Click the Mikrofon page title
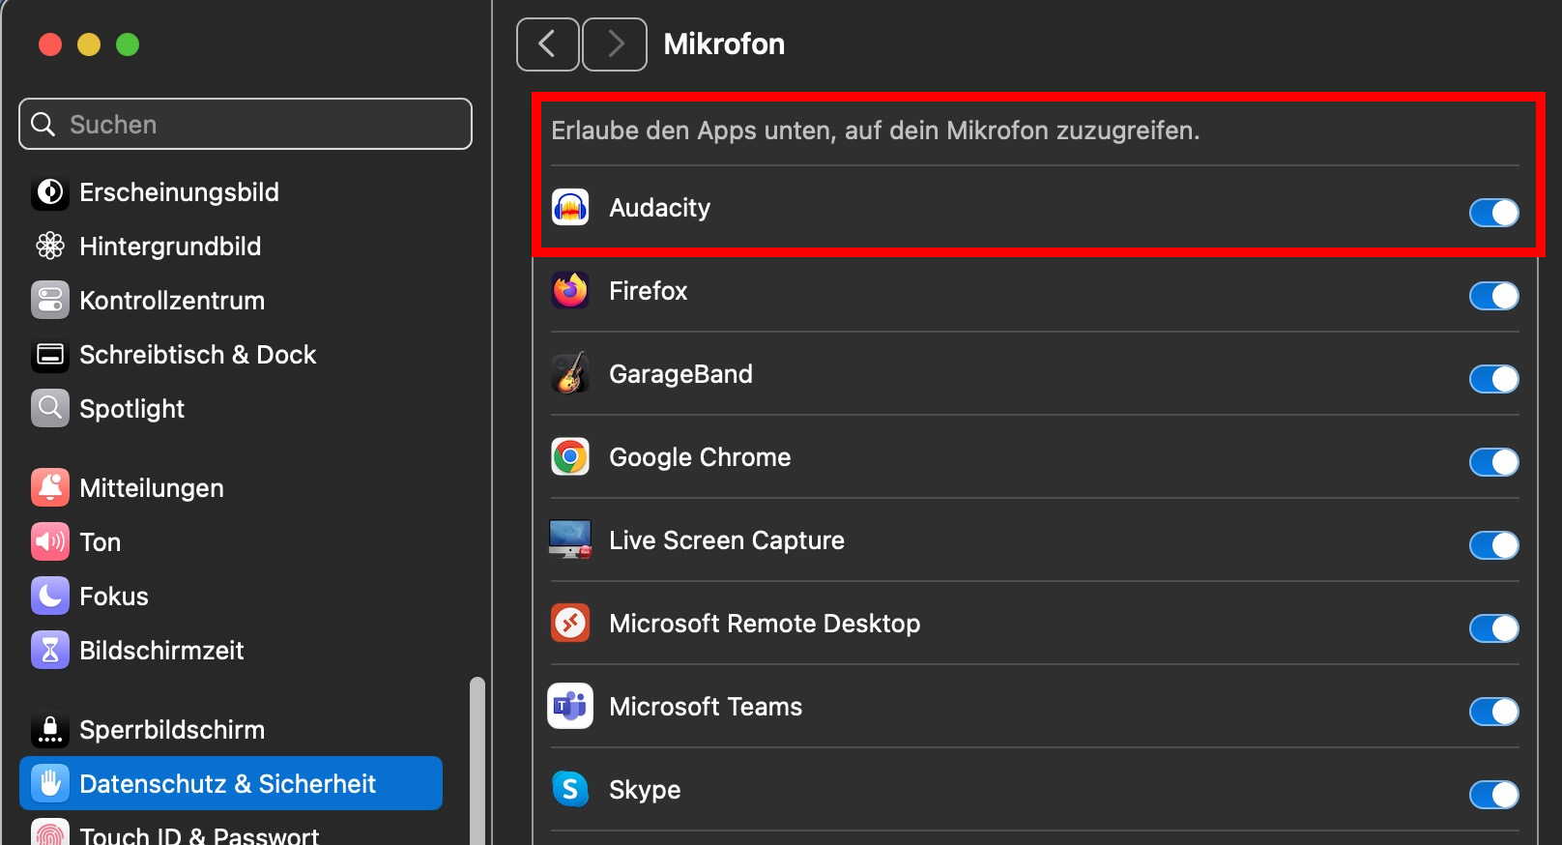The image size is (1562, 845). point(724,44)
